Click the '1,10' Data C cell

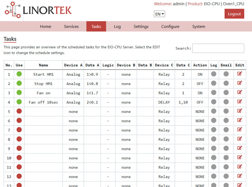(x=183, y=102)
